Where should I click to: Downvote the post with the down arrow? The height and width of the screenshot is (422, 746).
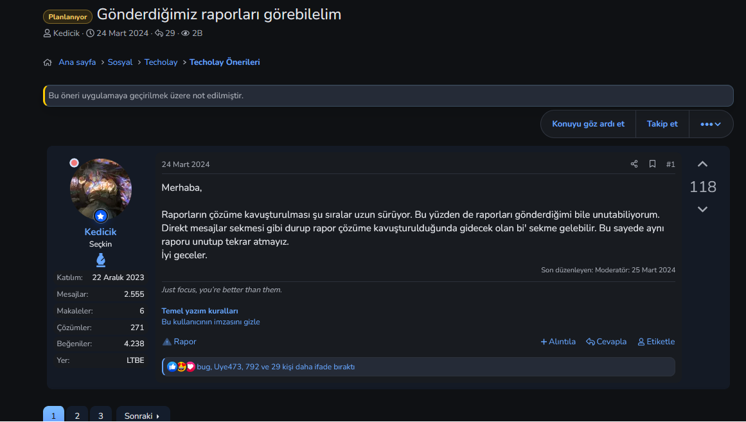702,209
